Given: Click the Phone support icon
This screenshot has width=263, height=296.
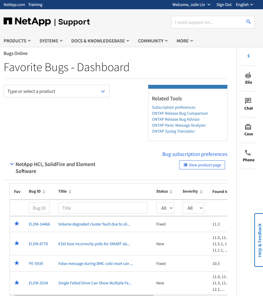Looking at the screenshot, I should coord(248,156).
